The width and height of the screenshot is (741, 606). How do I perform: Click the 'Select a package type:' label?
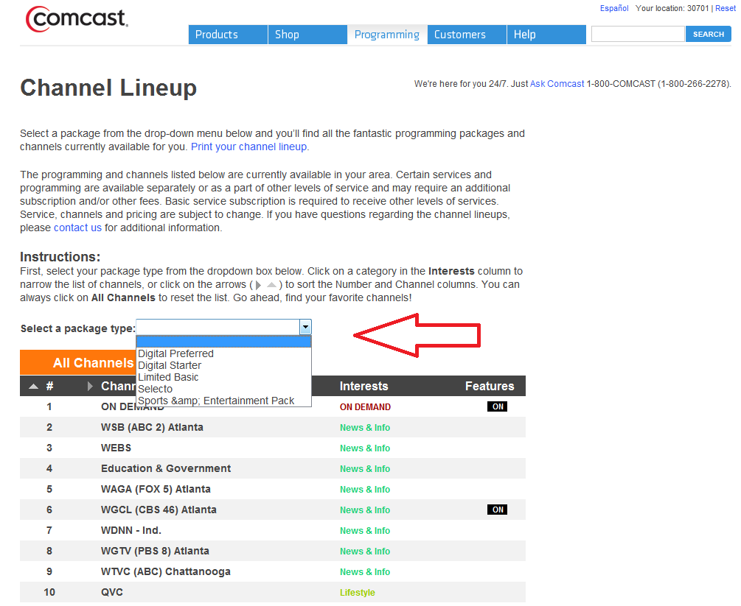pos(78,328)
